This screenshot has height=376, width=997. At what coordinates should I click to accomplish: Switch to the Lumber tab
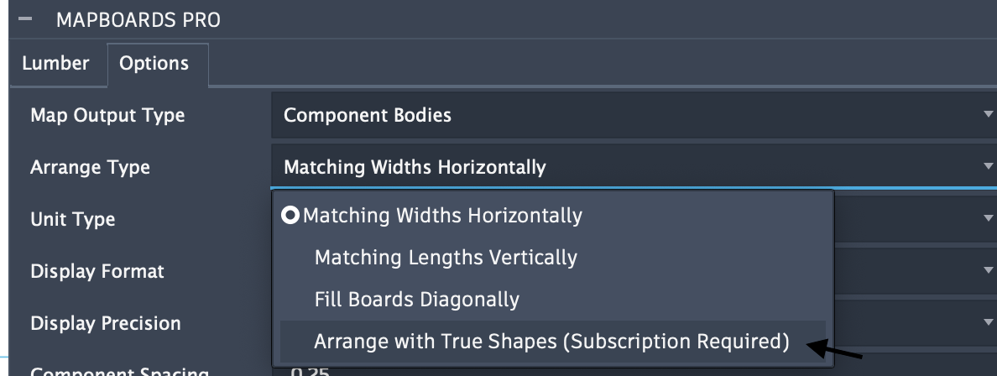[55, 63]
